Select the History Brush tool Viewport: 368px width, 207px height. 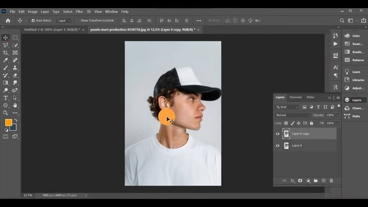5,75
